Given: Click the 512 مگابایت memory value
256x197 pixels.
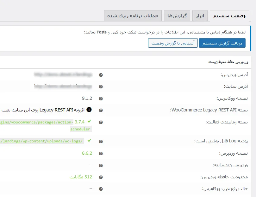Looking at the screenshot, I should coord(81,177).
